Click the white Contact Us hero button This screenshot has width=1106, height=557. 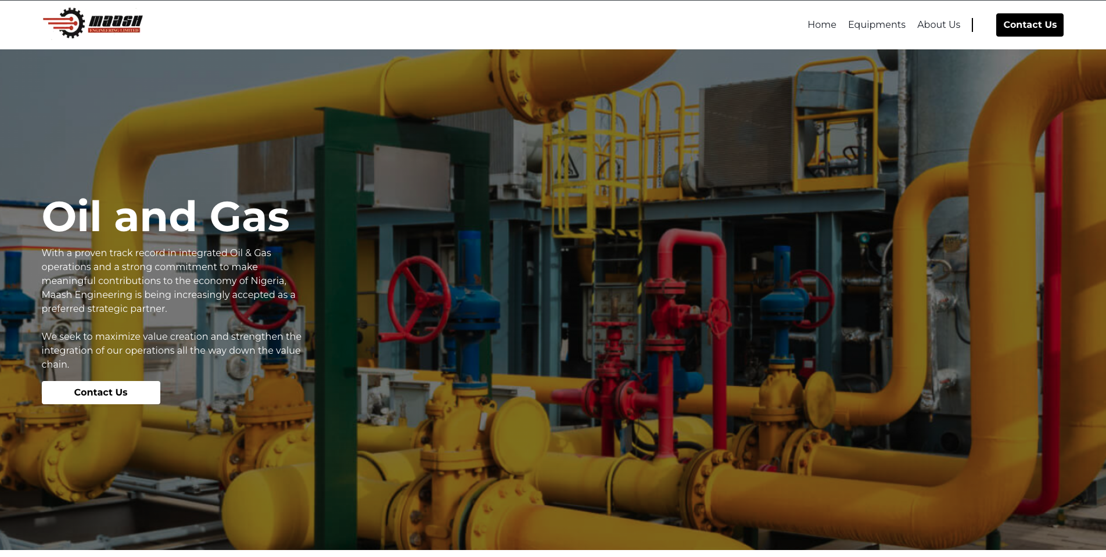[101, 393]
